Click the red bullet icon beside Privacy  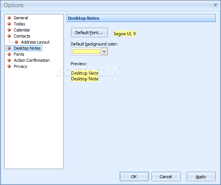click(x=9, y=66)
